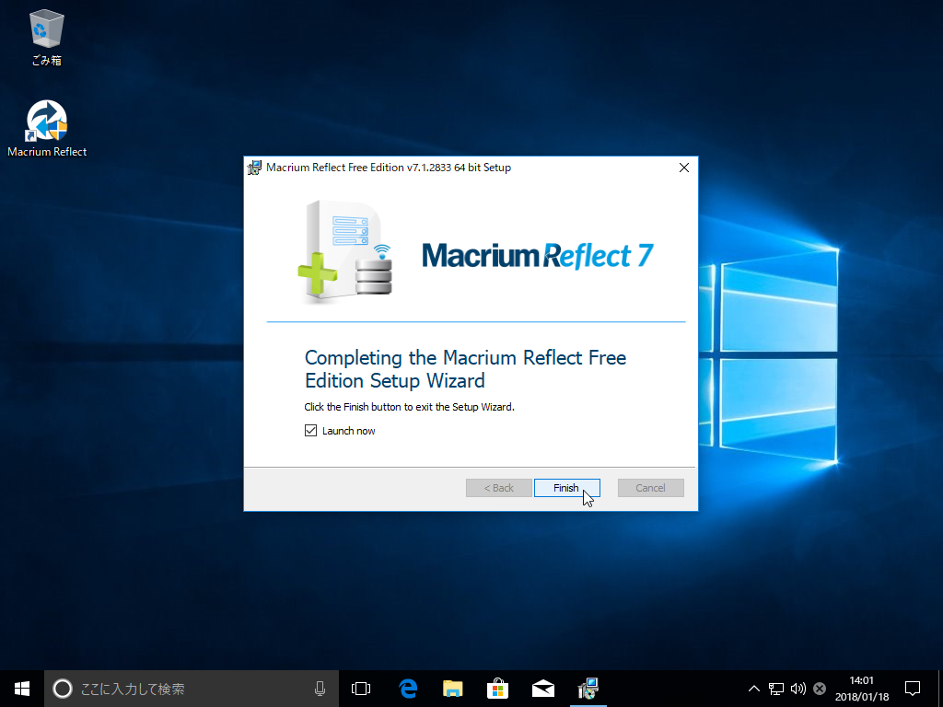Open the Action Center notifications icon

pyautogui.click(x=913, y=689)
